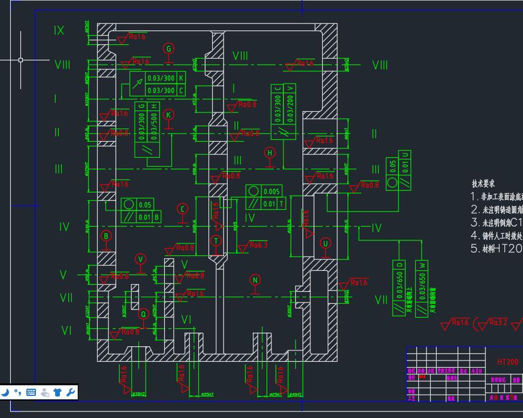This screenshot has height=418, width=523.
Task: Select the datum T circle symbol
Action: (x=216, y=241)
